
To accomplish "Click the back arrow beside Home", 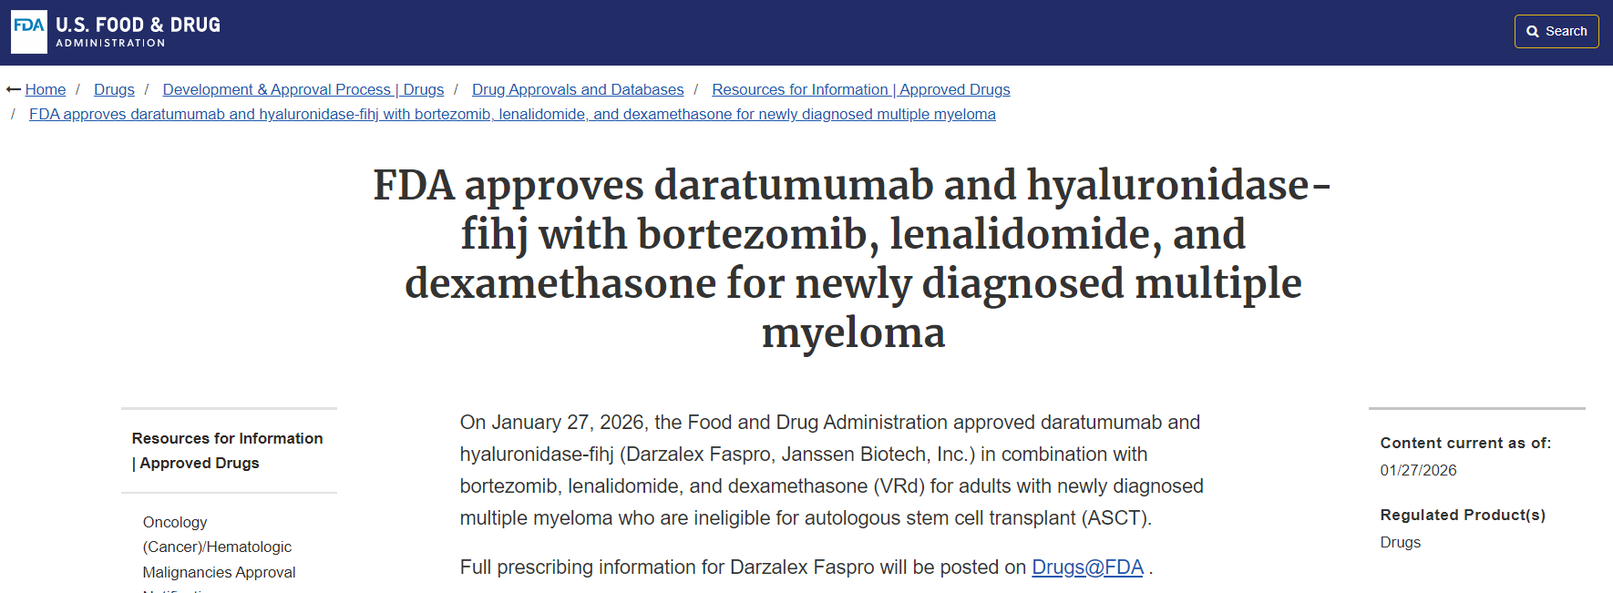I will pos(14,89).
